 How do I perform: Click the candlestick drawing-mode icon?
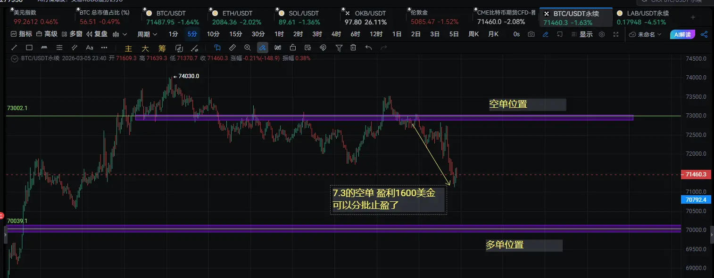pyautogui.click(x=278, y=48)
